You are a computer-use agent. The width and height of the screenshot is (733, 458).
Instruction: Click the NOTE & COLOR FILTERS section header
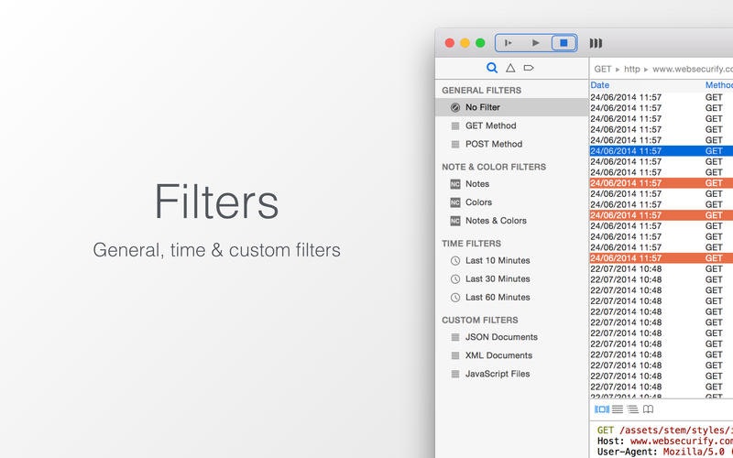point(494,167)
